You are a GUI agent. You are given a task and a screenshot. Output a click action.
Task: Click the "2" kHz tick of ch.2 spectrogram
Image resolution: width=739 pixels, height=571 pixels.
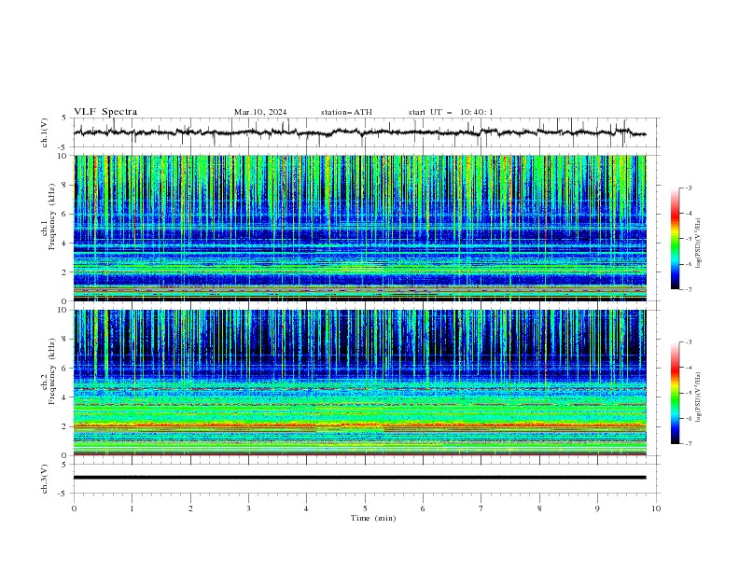coord(66,426)
